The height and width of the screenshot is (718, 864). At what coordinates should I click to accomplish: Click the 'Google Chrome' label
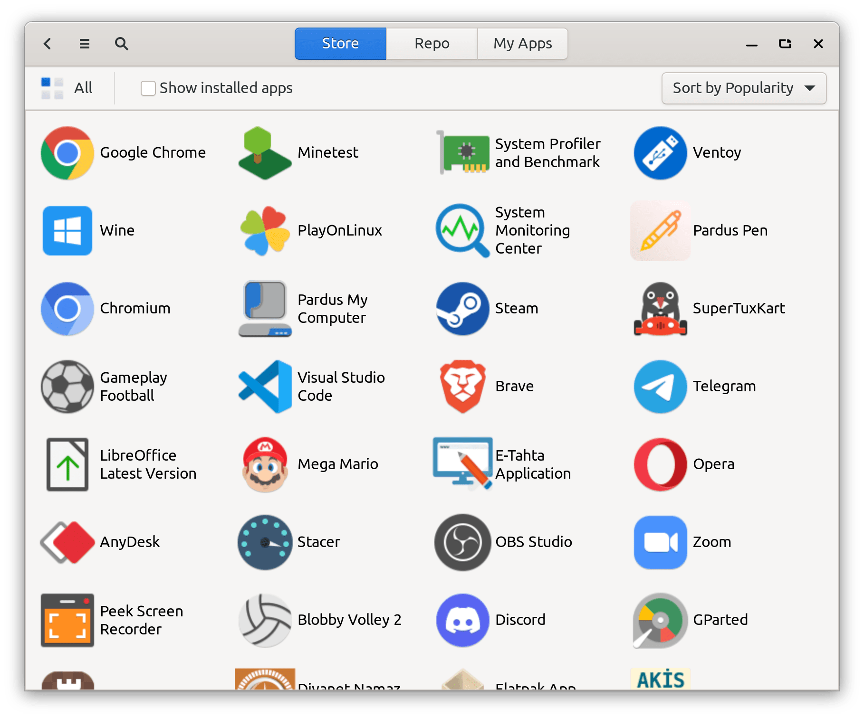pyautogui.click(x=153, y=153)
